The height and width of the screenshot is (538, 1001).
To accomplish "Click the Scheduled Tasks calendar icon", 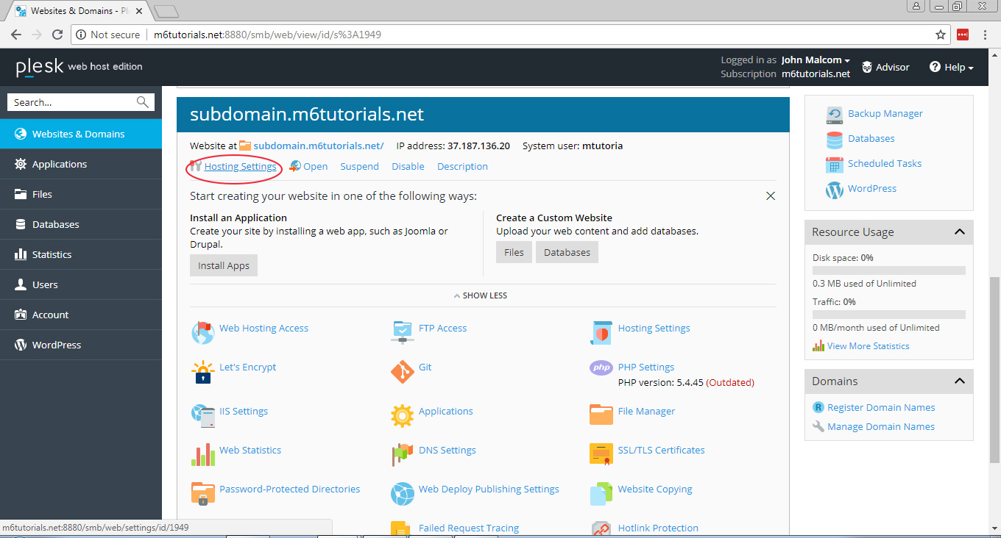I will [834, 165].
